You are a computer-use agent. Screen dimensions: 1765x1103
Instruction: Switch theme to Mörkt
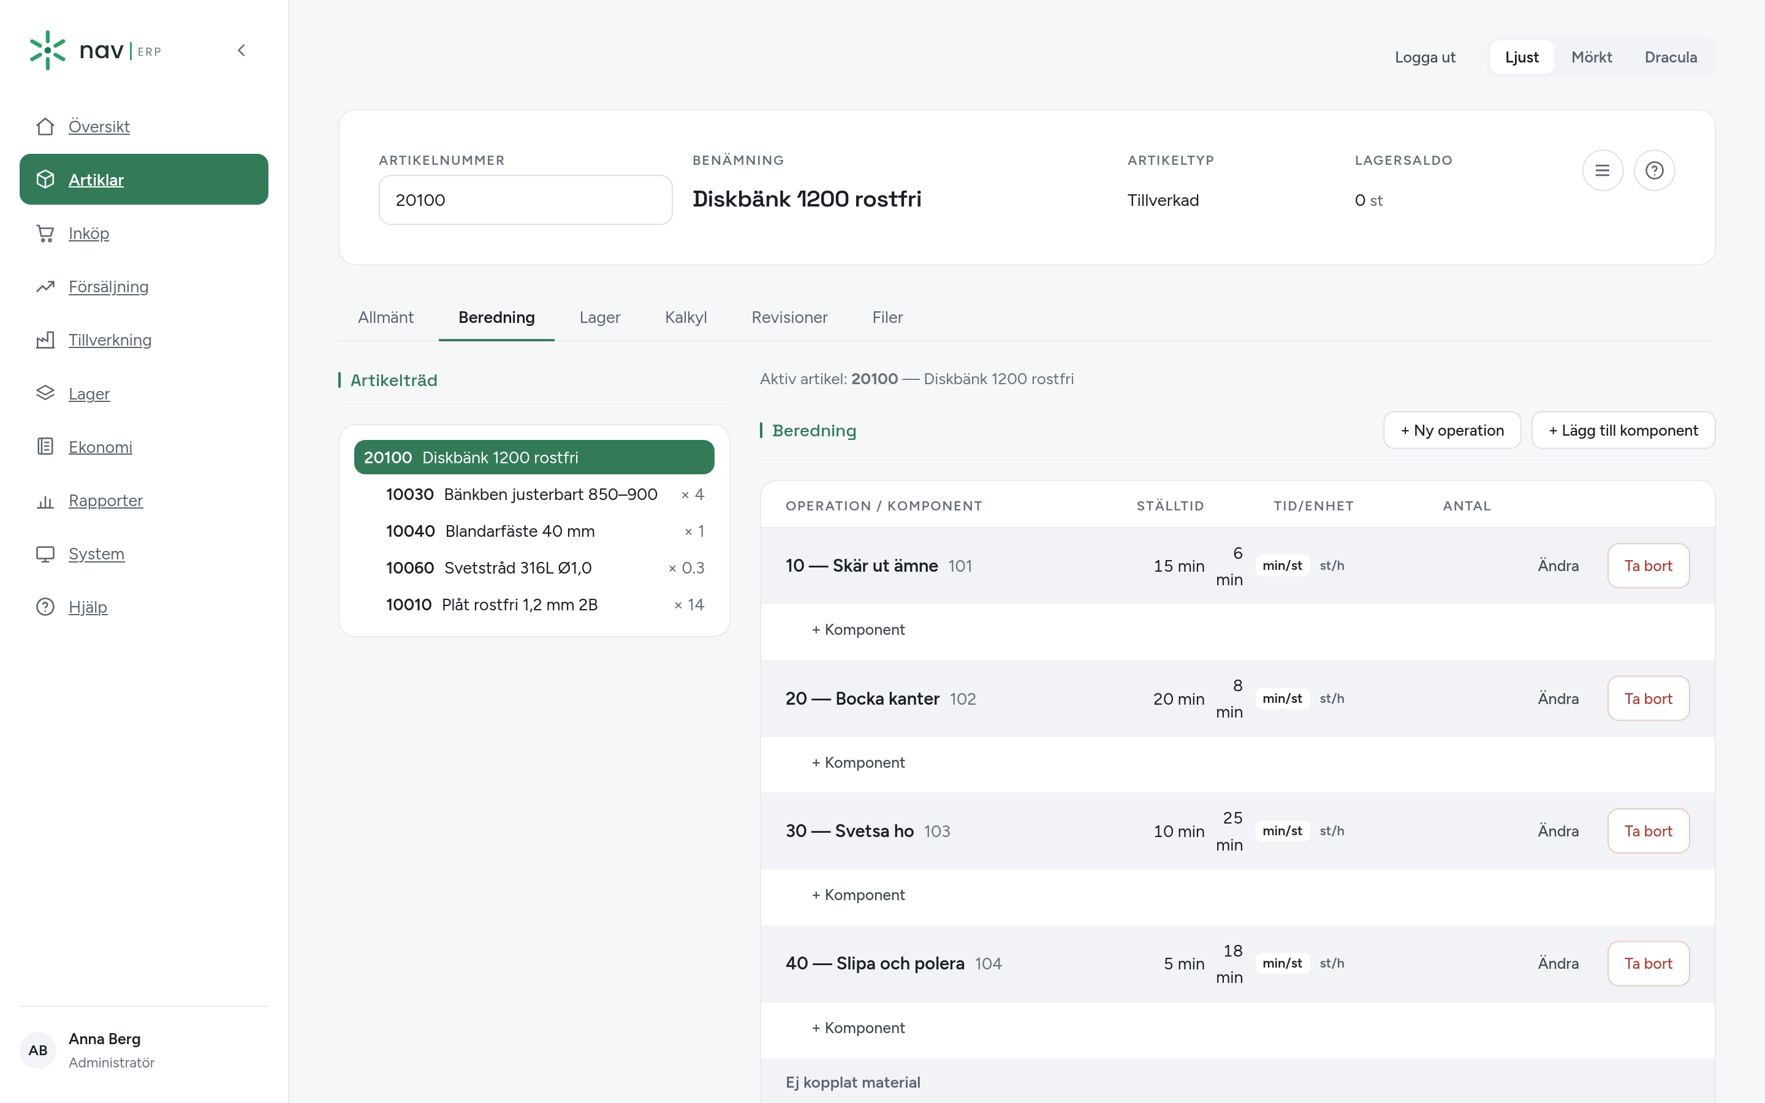(1592, 57)
